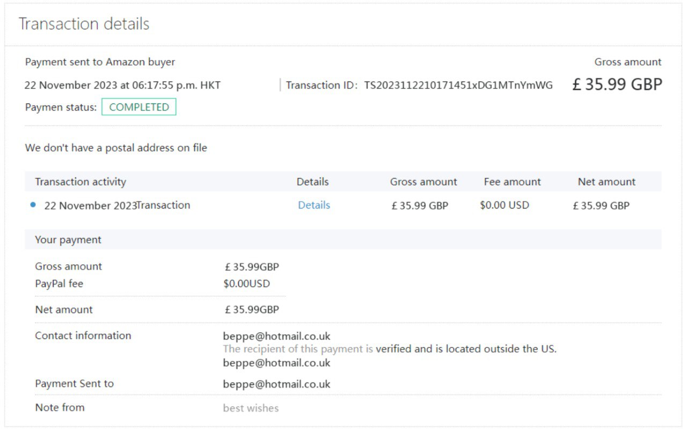Viewport: 687px width, 429px height.
Task: Click the Transaction details heading
Action: coord(84,24)
